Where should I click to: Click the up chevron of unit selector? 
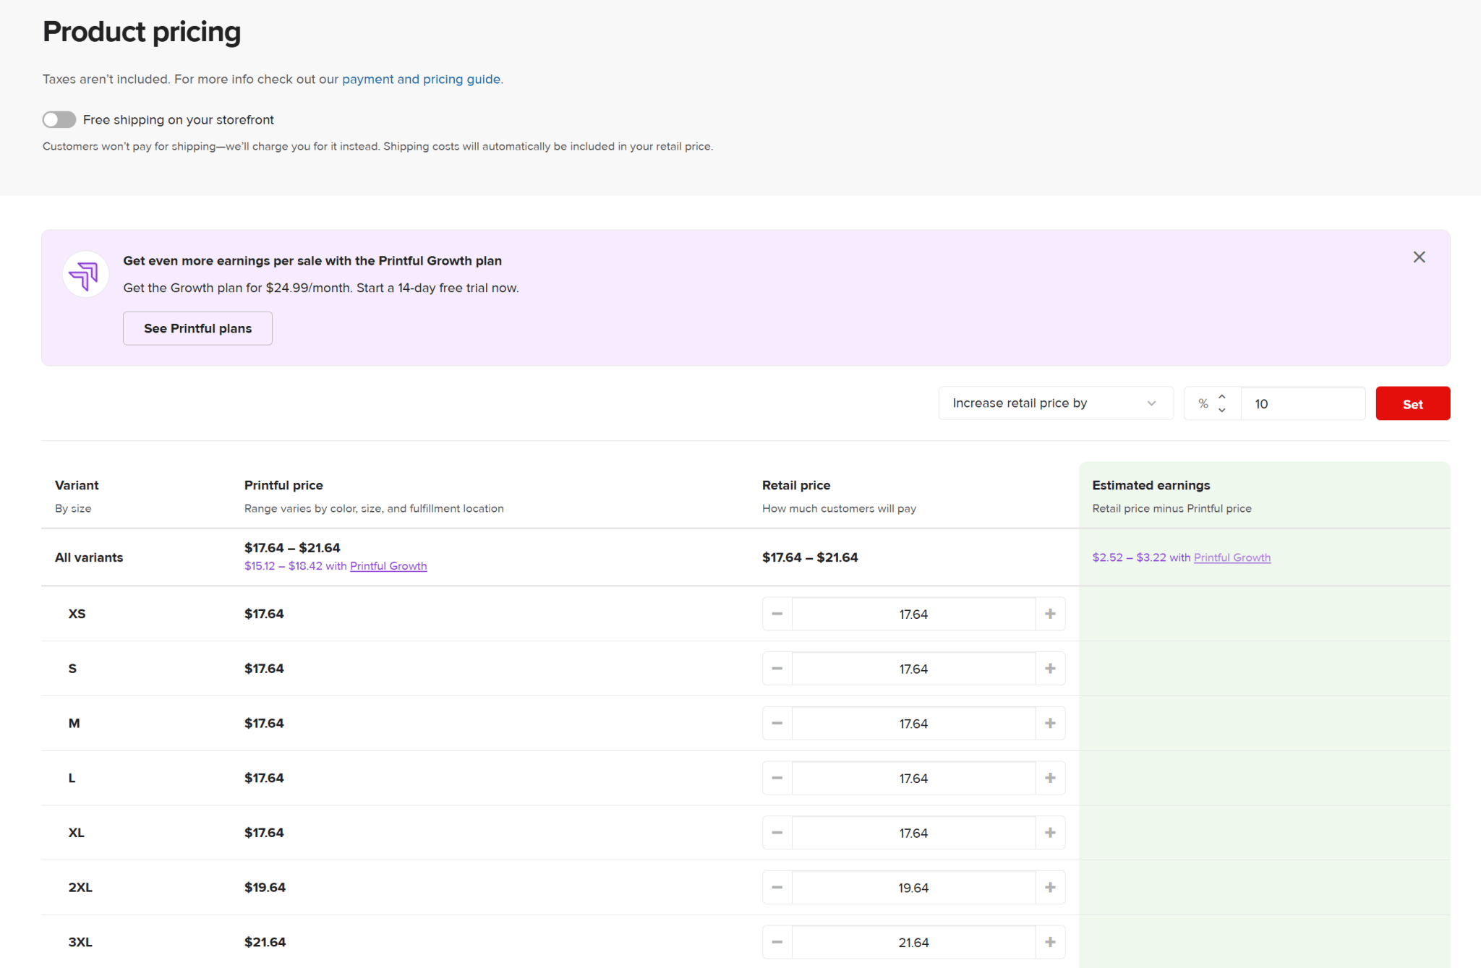point(1222,397)
